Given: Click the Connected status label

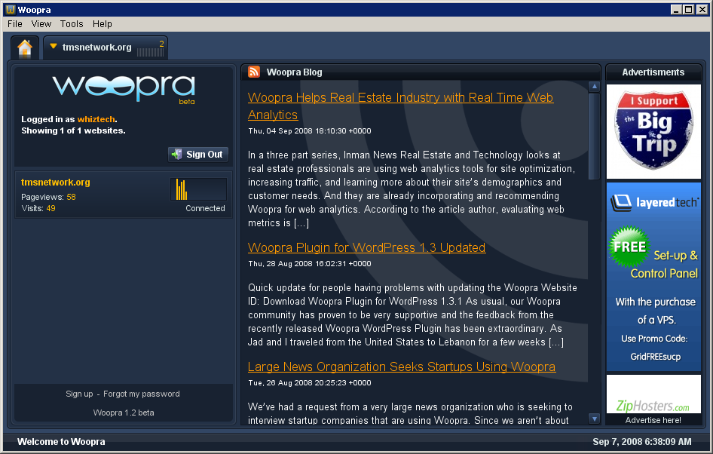Looking at the screenshot, I should coord(205,208).
